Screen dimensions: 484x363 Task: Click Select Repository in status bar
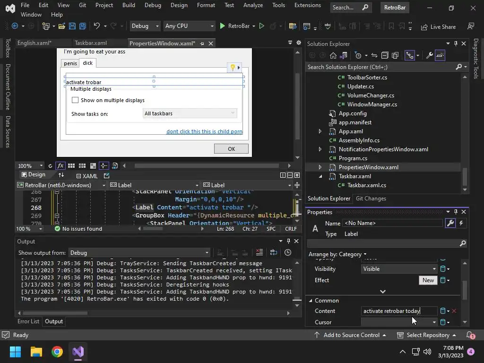(426, 335)
